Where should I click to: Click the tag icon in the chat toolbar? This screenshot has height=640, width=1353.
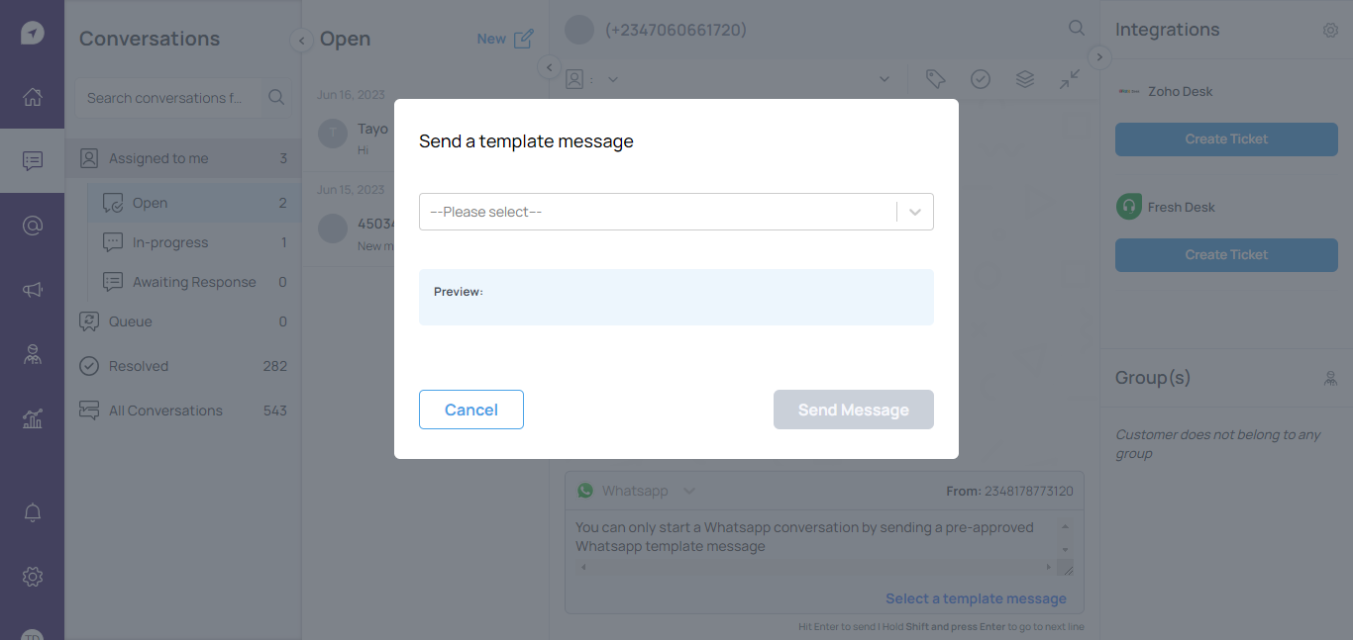click(935, 79)
